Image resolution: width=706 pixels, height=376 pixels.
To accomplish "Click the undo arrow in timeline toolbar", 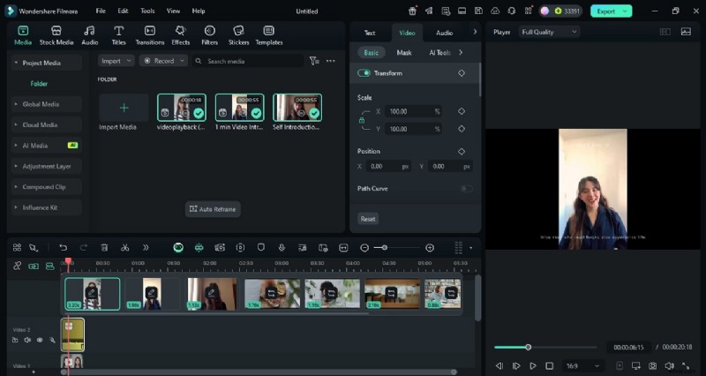I will point(63,248).
